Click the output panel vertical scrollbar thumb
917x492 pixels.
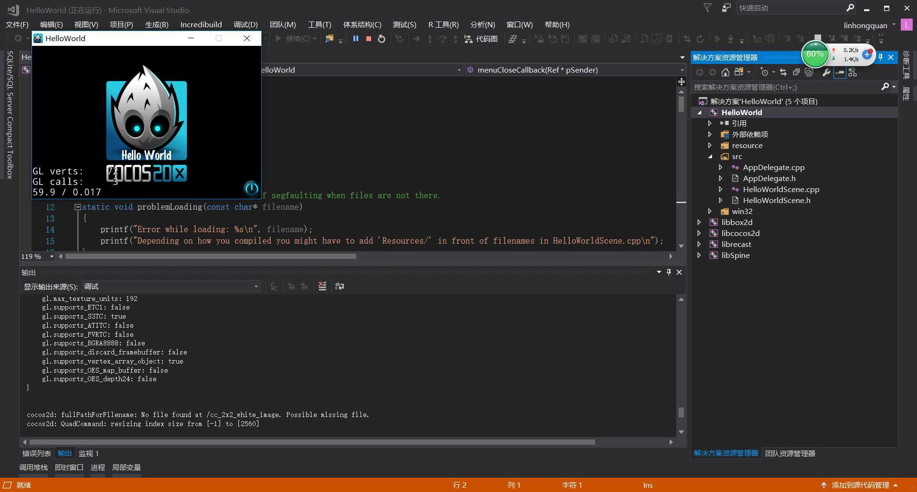point(682,412)
